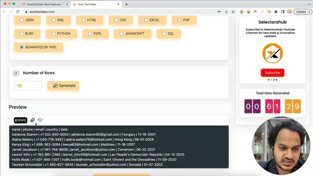Open the Chrome three-dot menu

coord(310,12)
